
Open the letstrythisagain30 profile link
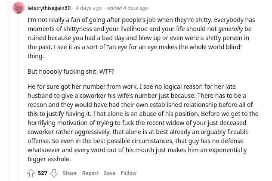point(49,8)
